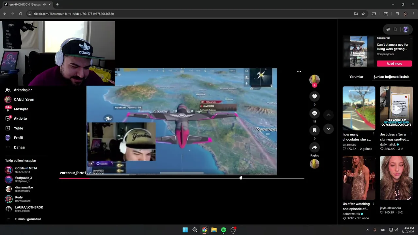This screenshot has width=418, height=235.
Task: Open the Chrome three-dot menu
Action: click(x=413, y=14)
